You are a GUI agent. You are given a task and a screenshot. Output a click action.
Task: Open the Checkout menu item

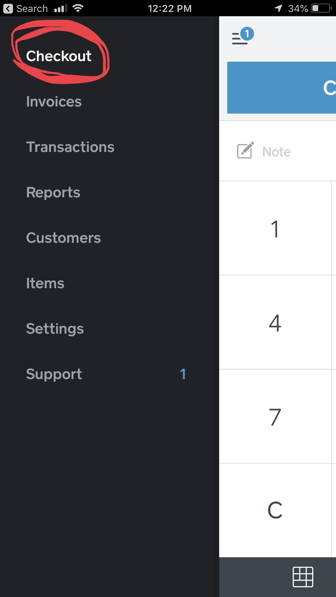click(59, 56)
